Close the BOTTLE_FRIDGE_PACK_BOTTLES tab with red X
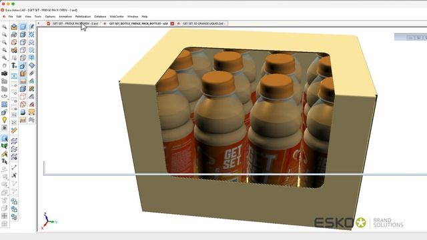The height and width of the screenshot is (240, 427). pos(172,24)
